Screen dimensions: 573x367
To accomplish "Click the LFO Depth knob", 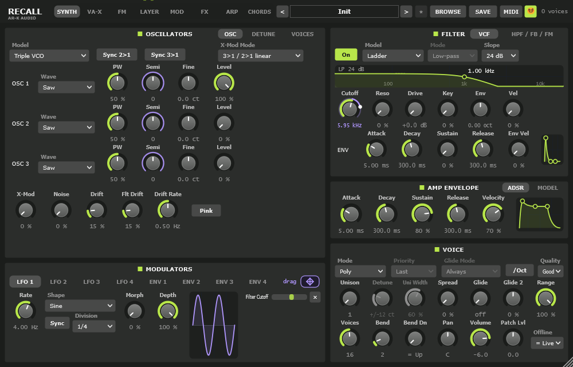I will 168,311.
